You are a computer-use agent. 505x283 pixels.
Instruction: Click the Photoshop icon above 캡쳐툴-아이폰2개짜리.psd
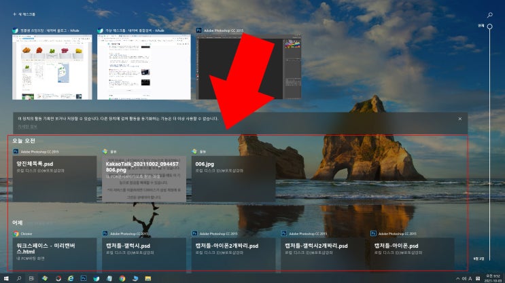(194, 233)
